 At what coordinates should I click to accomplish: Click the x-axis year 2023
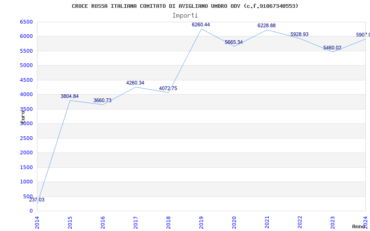click(x=333, y=223)
